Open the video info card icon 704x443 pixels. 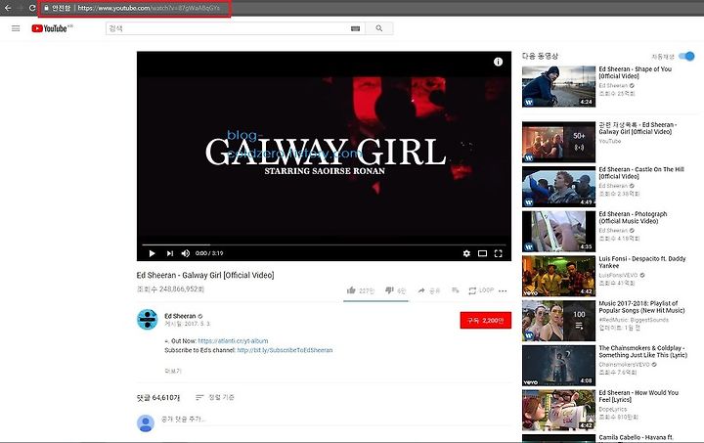(x=498, y=62)
